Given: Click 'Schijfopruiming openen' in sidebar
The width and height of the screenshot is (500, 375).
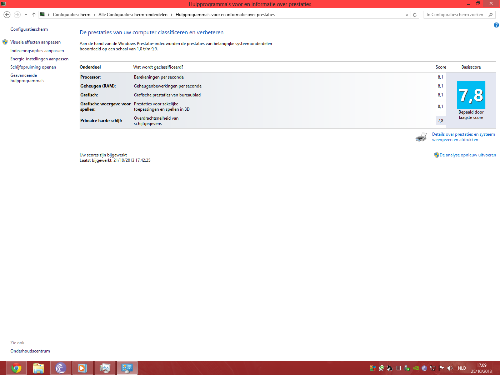Looking at the screenshot, I should coord(33,67).
